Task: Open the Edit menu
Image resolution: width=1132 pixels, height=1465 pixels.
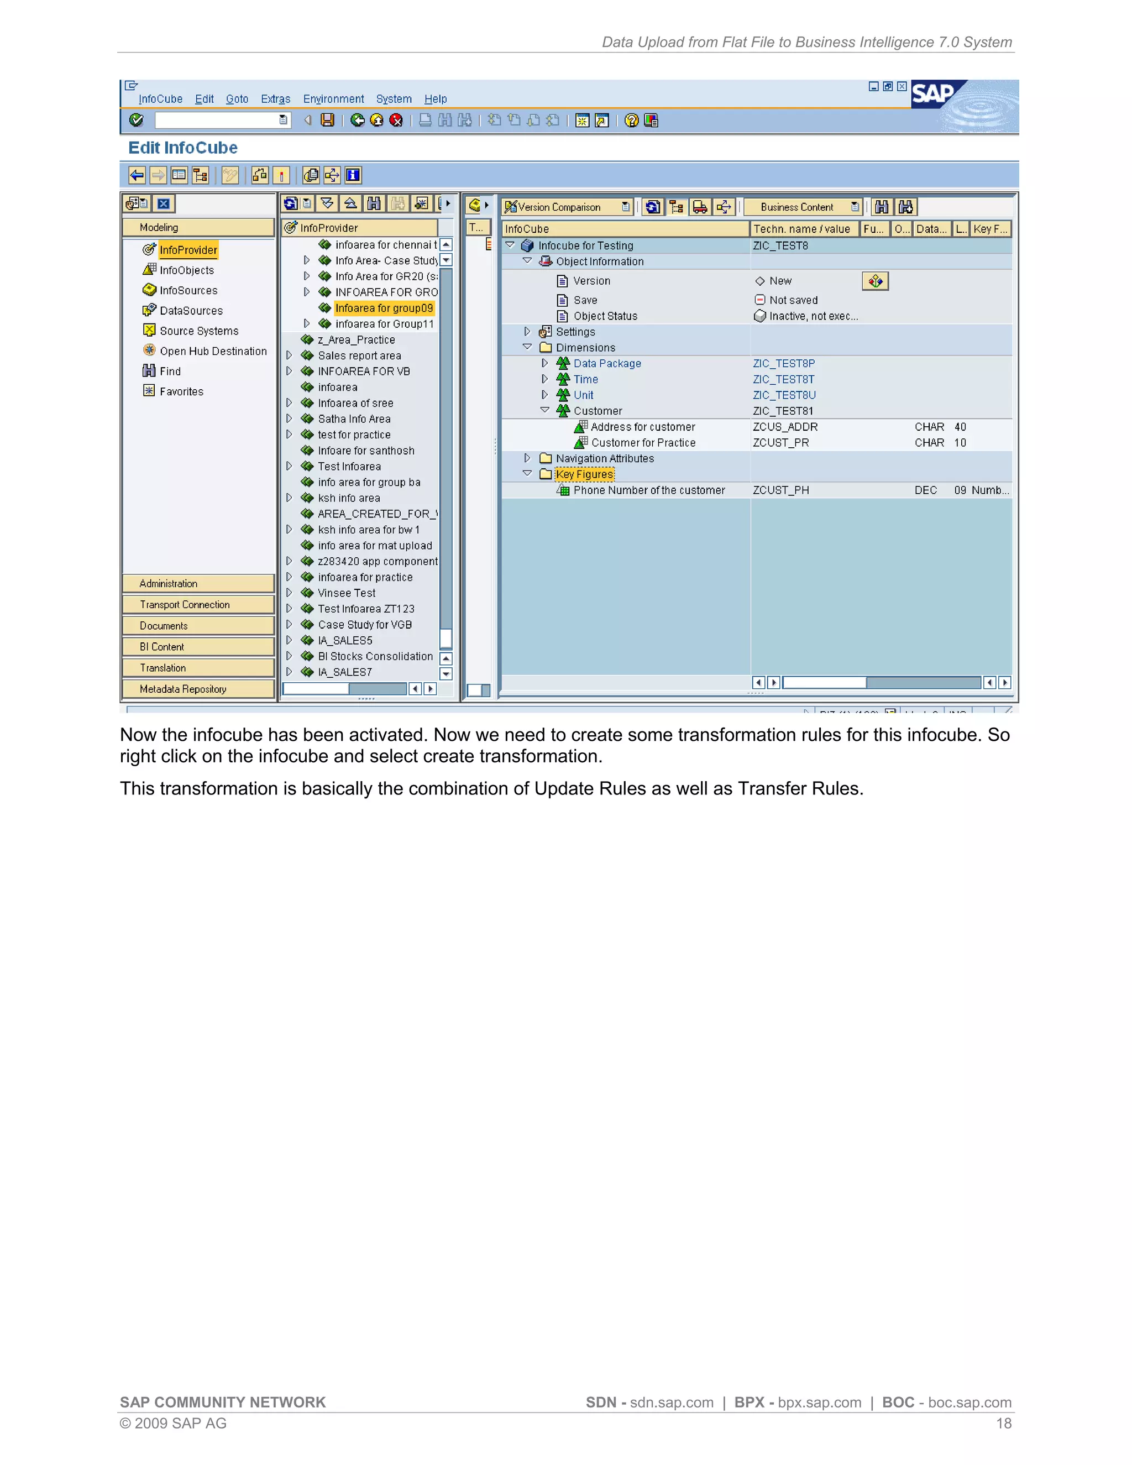Action: tap(205, 100)
